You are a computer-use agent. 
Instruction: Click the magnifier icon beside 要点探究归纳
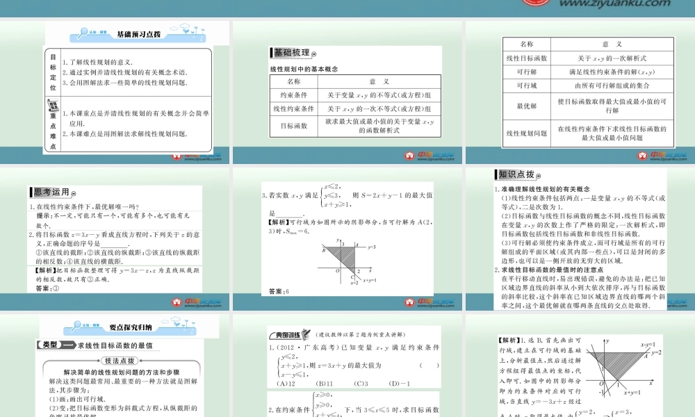coord(76,326)
